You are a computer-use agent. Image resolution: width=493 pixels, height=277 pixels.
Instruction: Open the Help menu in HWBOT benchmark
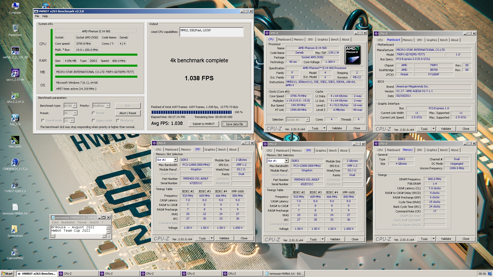coord(45,16)
